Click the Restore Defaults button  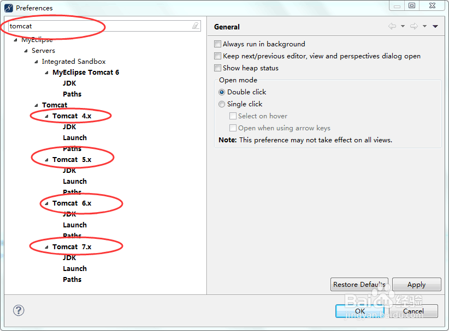[x=359, y=285]
